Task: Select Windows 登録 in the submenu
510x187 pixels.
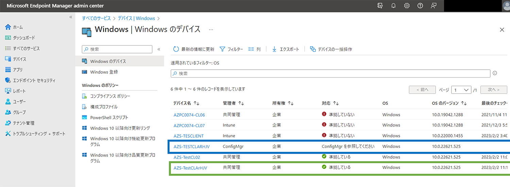Action: (104, 72)
